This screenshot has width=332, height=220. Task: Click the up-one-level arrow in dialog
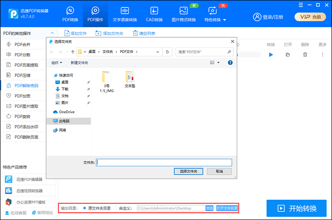73,52
